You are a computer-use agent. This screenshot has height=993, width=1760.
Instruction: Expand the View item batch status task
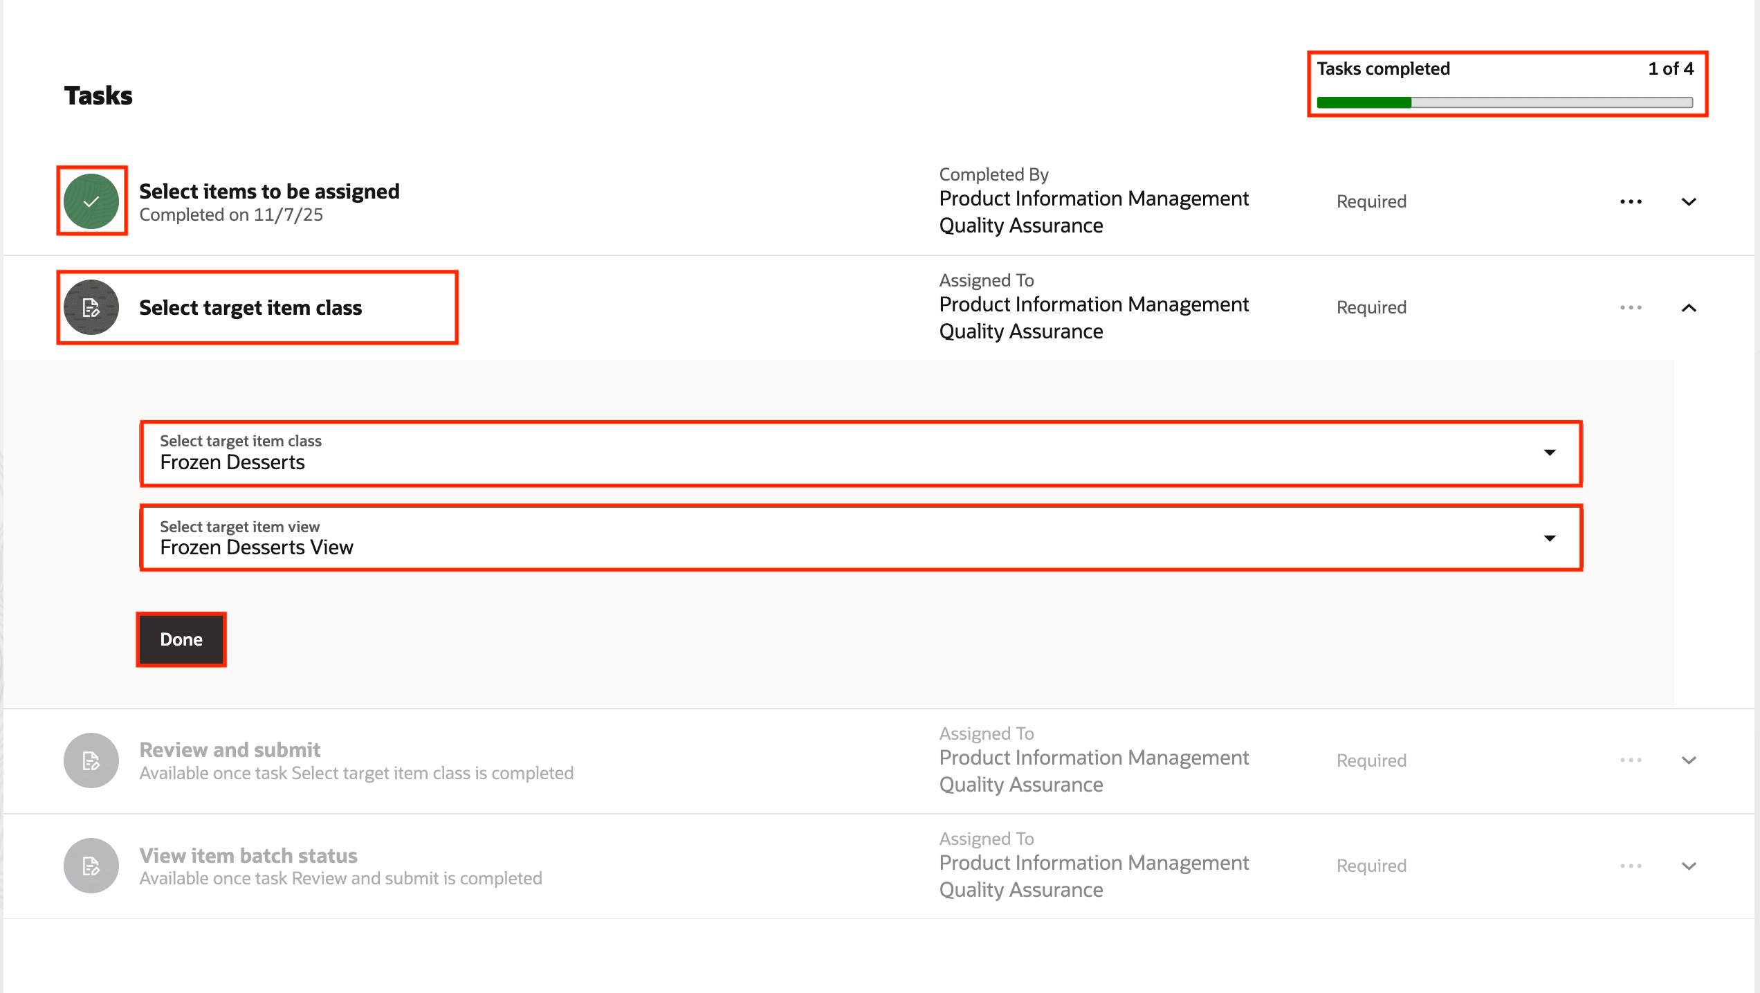1689,866
